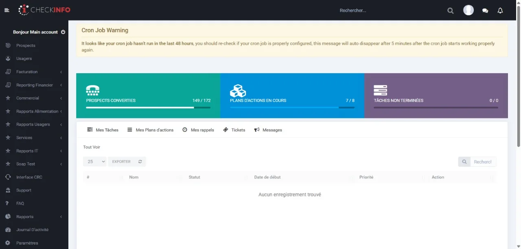Expand the Reporting Financier sidebar menu
The height and width of the screenshot is (249, 521).
[34, 85]
